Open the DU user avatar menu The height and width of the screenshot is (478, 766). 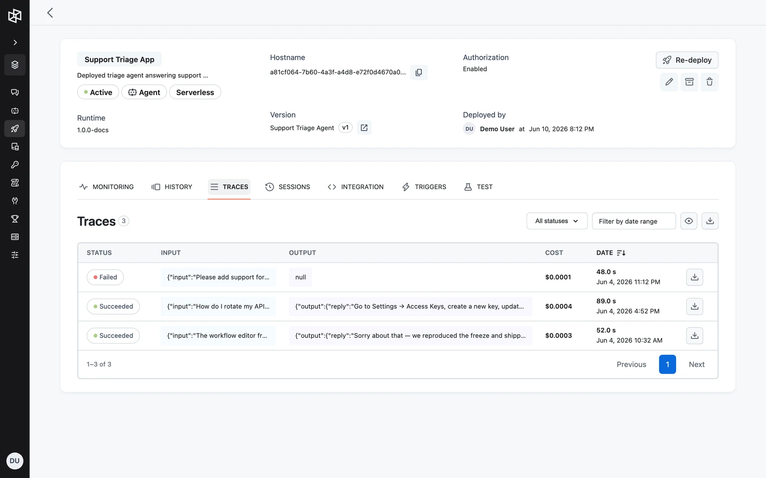click(15, 461)
